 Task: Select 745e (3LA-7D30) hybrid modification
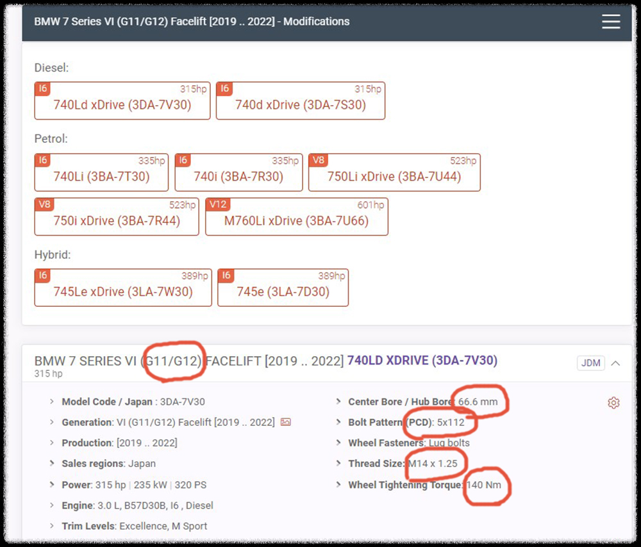coord(283,288)
